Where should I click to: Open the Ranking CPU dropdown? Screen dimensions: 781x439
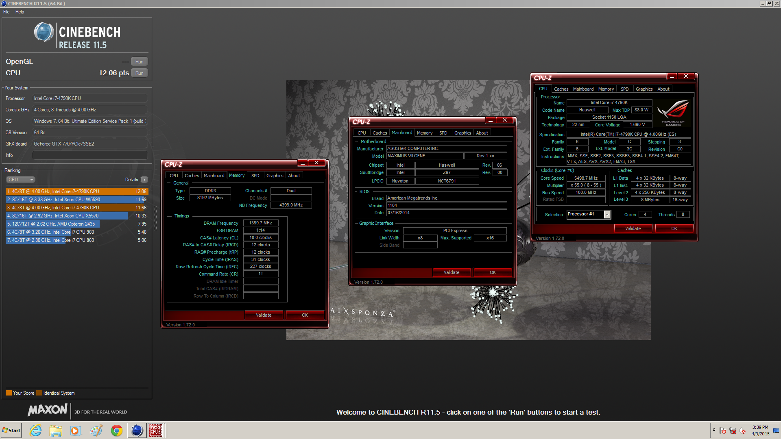(20, 180)
